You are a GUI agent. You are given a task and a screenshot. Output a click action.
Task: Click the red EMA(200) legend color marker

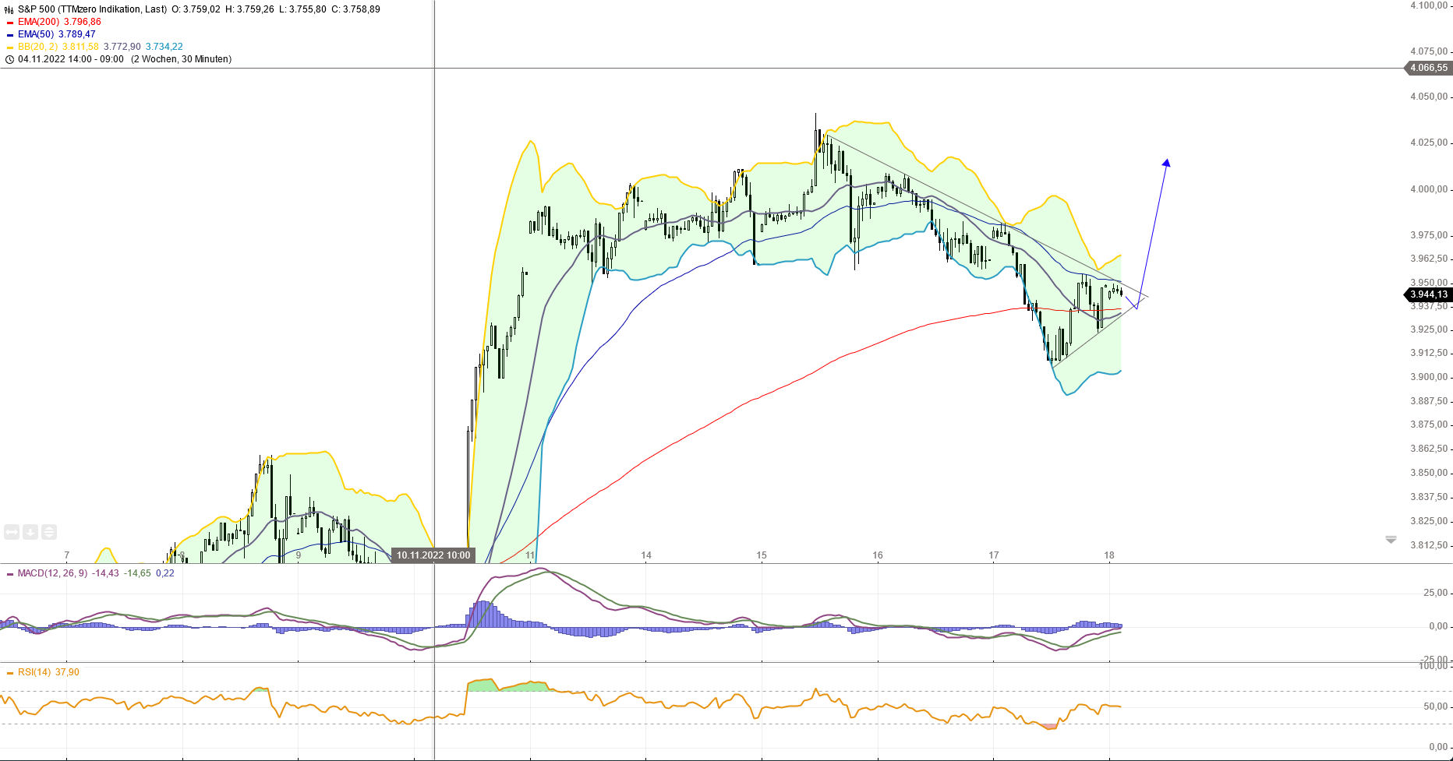coord(9,22)
